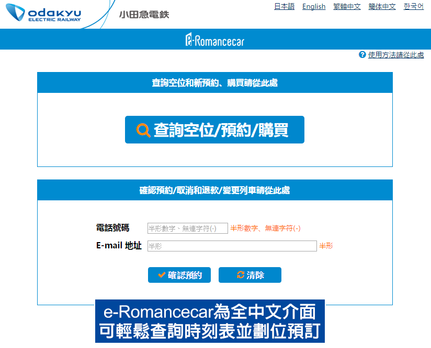Screen dimensions: 431x348
Task: Click the e-Romancecar banner logo
Action: coord(214,40)
